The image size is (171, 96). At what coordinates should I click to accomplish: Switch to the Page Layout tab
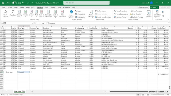(30, 7)
